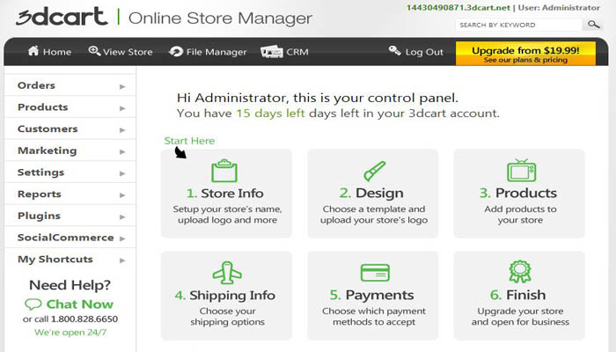The width and height of the screenshot is (616, 352).
Task: Click the File Manager refresh arrow icon
Action: [x=176, y=51]
